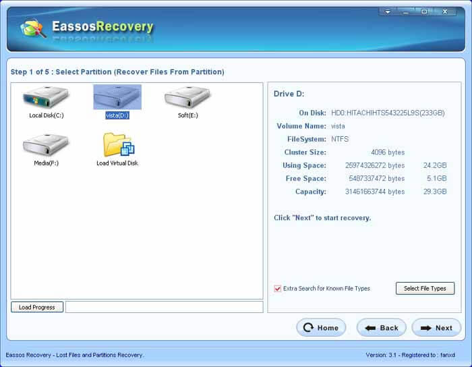
Task: Maximize the Eassos Recovery window
Action: [x=424, y=11]
